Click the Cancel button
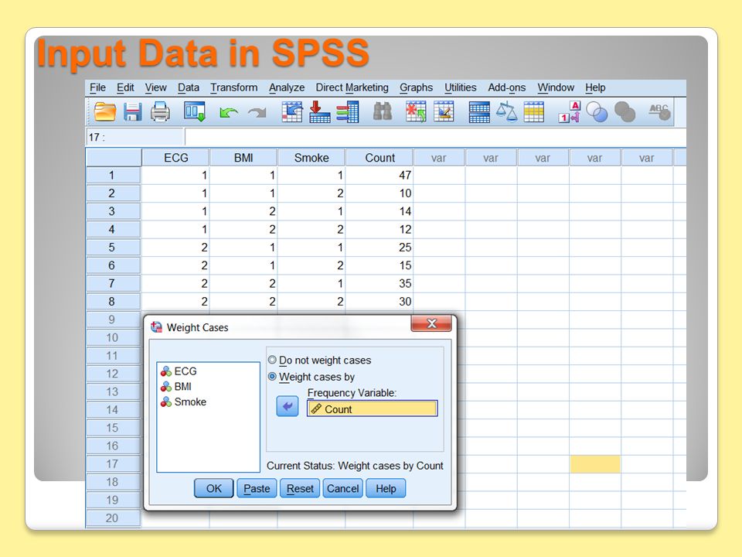The image size is (742, 557). tap(342, 488)
